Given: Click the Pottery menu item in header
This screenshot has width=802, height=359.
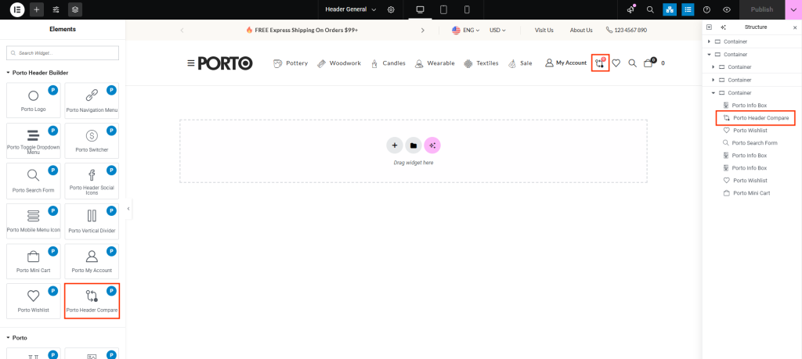Looking at the screenshot, I should [291, 63].
